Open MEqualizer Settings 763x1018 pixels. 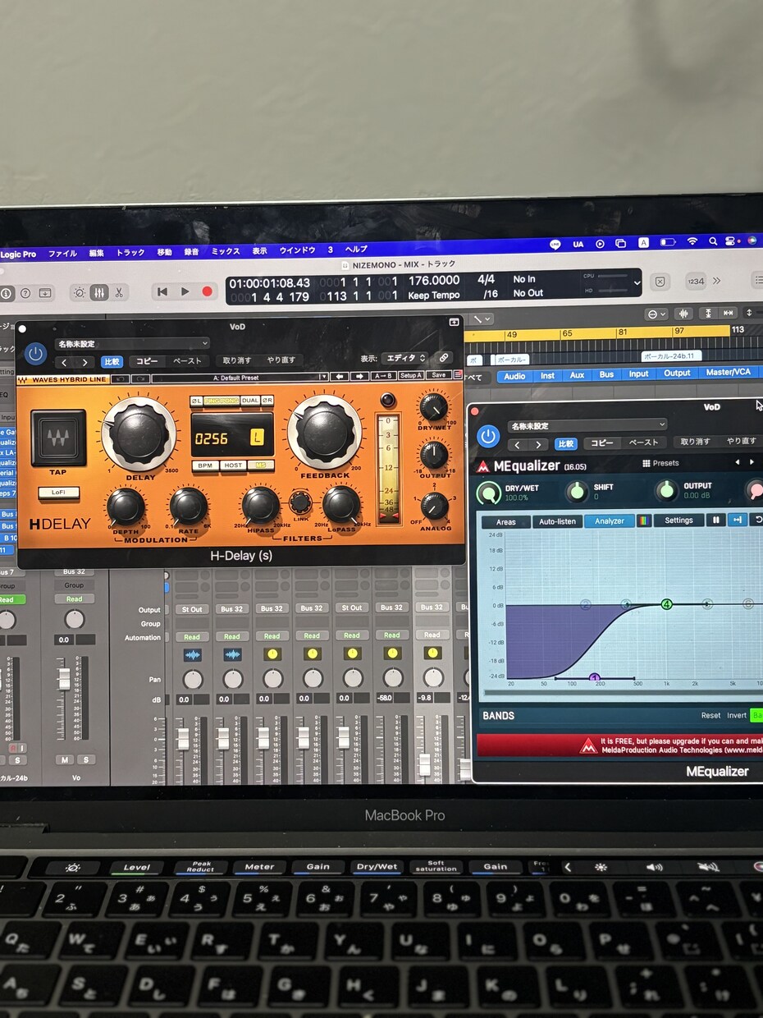[x=678, y=520]
